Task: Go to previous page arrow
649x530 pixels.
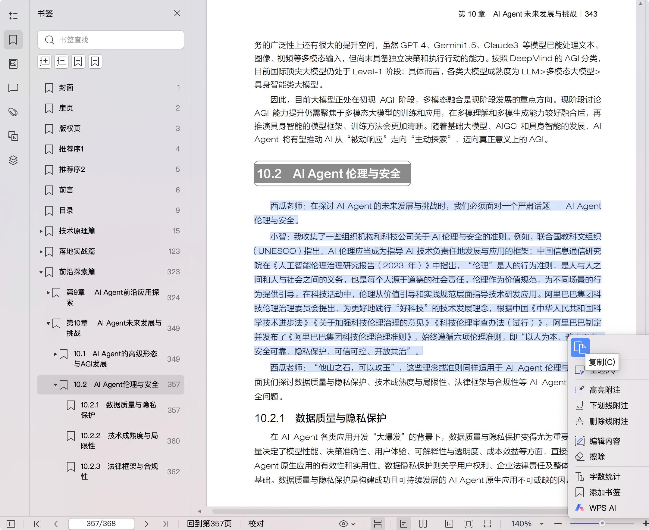Action: [56, 524]
